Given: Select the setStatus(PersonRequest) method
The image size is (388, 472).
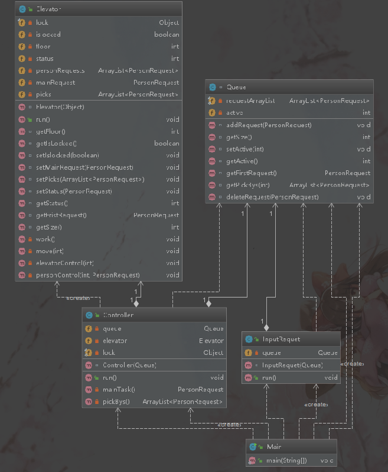Looking at the screenshot, I should 74,192.
